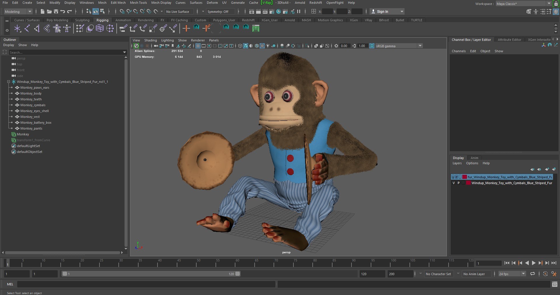The image size is (560, 295).
Task: Toggle visibility of the second Windup_Monkey_Toy layer
Action: coord(454,183)
